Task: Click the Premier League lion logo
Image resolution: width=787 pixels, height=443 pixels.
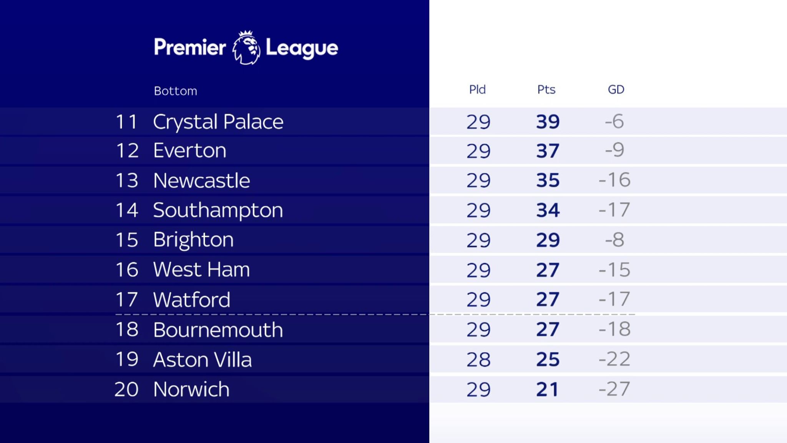Action: tap(246, 48)
